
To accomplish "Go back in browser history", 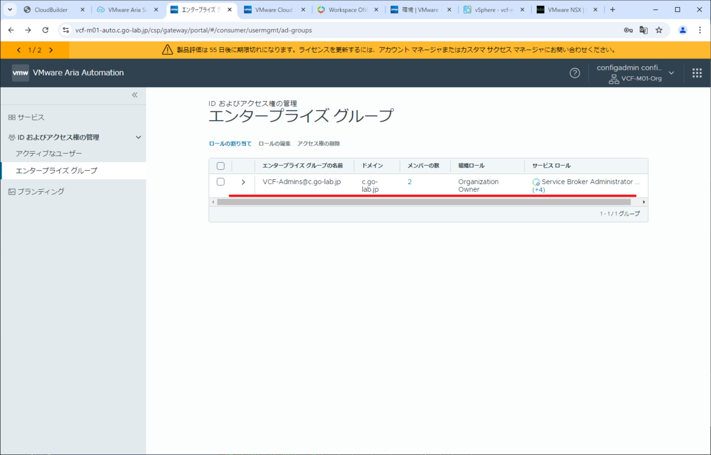I will (11, 30).
